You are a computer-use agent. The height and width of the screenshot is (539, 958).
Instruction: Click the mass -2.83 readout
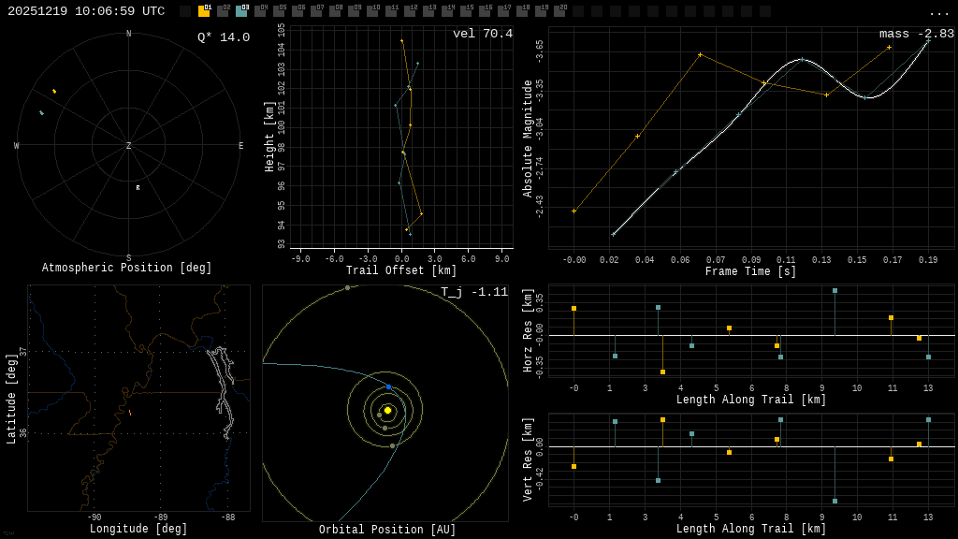tap(916, 34)
